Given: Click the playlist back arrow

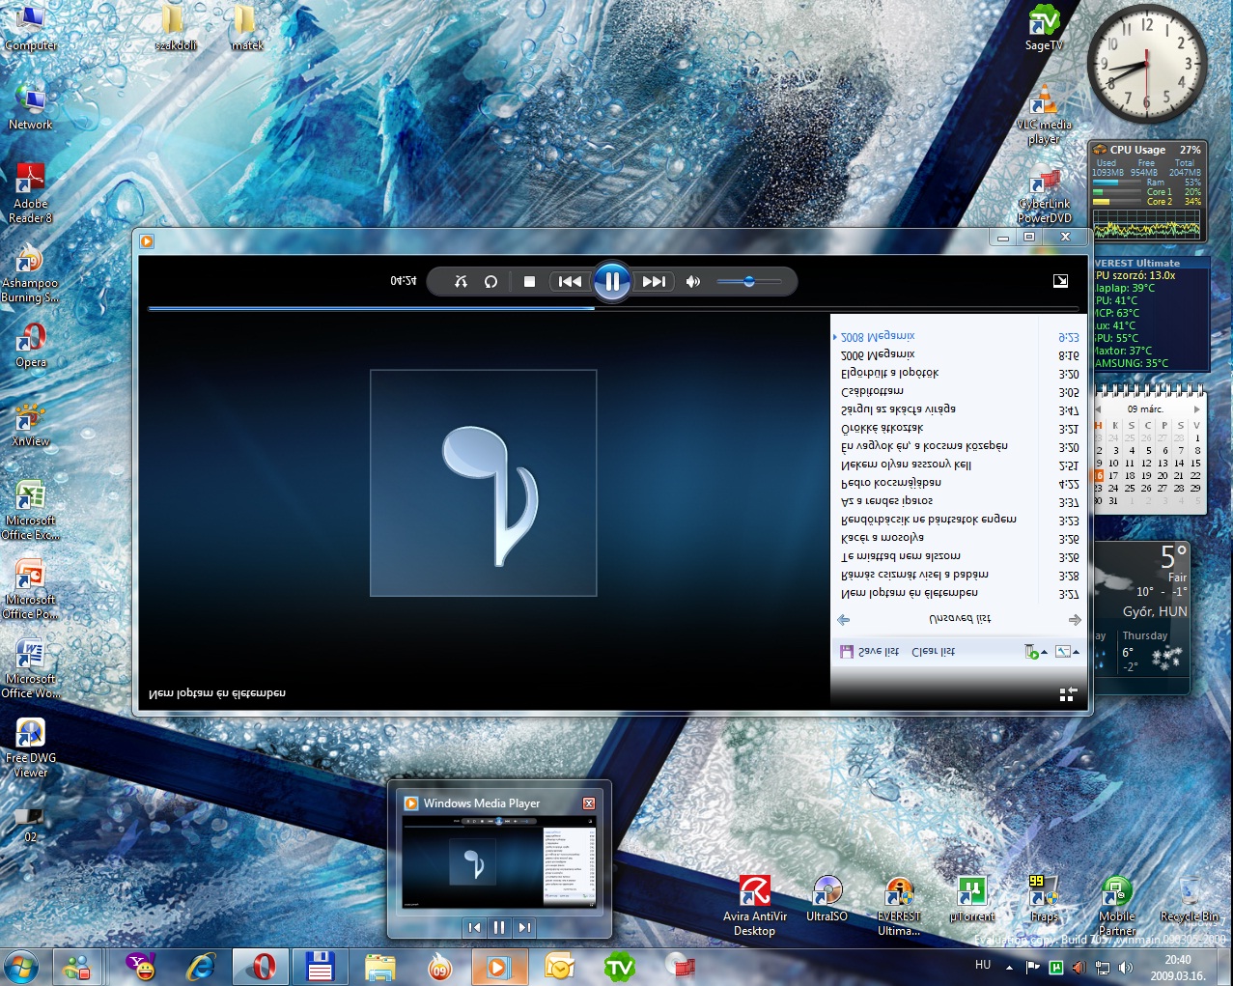Looking at the screenshot, I should coord(844,619).
